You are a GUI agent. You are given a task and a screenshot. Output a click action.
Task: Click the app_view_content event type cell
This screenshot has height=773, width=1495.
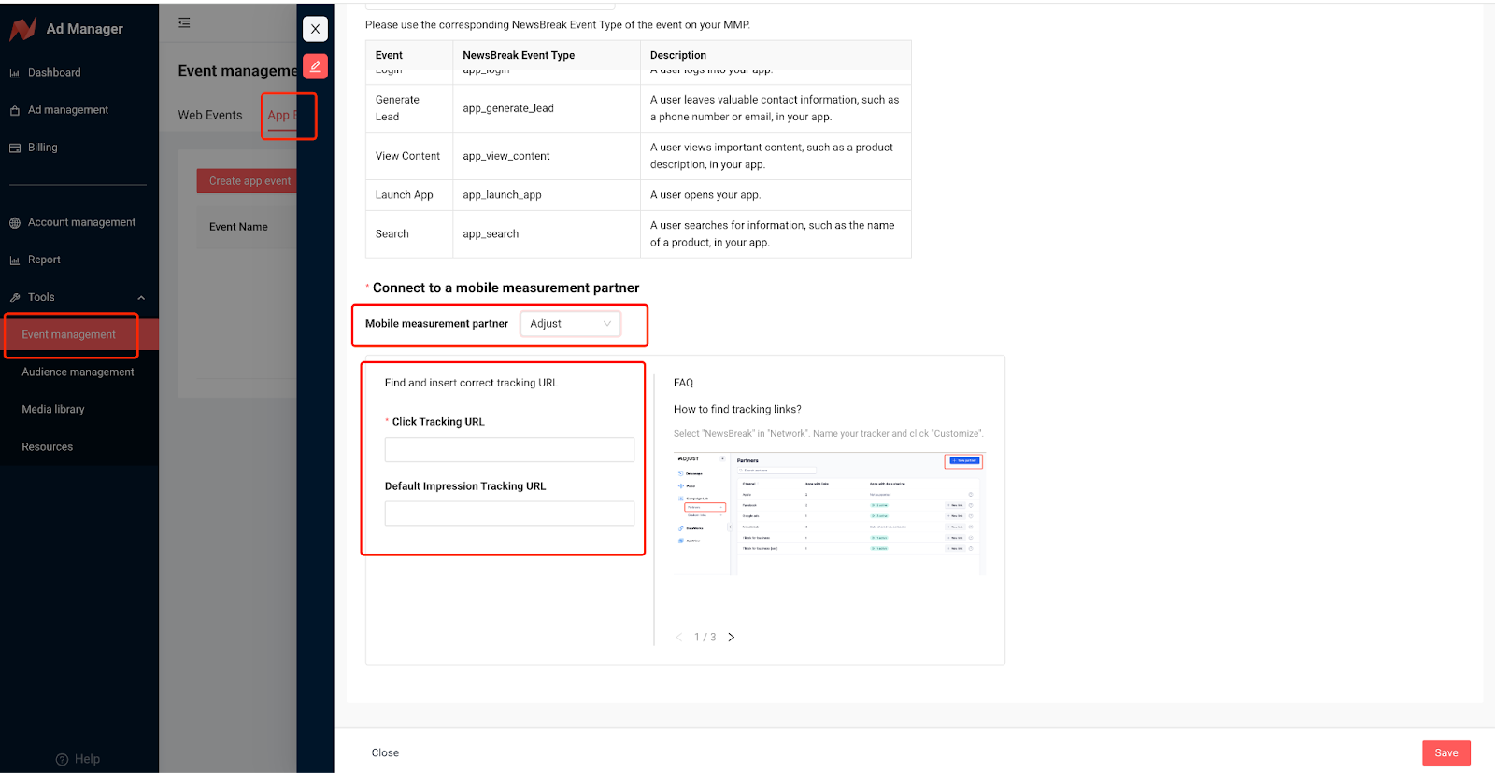pyautogui.click(x=547, y=156)
